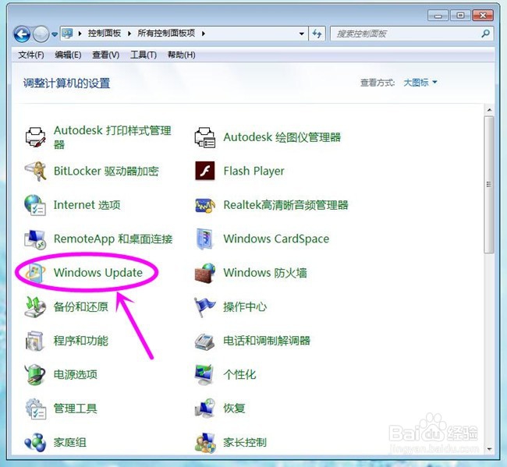
Task: Open the 查看(V) menu
Action: click(x=106, y=55)
